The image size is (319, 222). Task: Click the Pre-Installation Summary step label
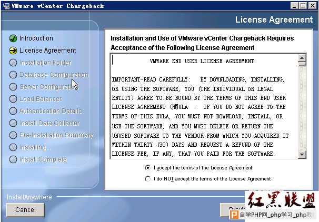pos(56,135)
